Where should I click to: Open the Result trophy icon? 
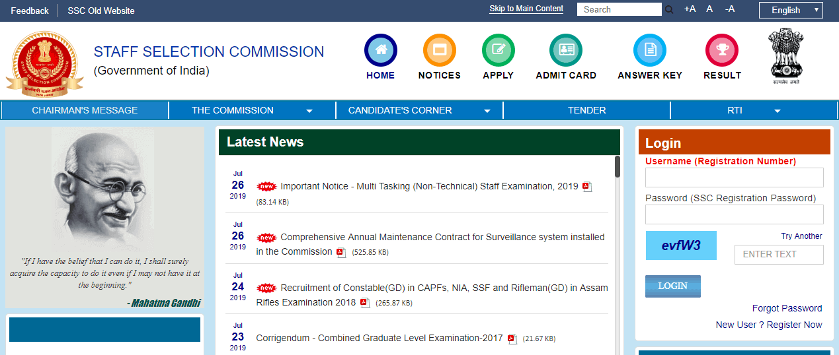[x=722, y=50]
